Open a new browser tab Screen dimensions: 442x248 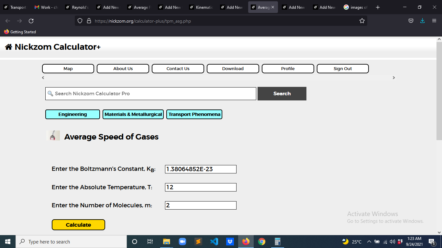tap(378, 7)
